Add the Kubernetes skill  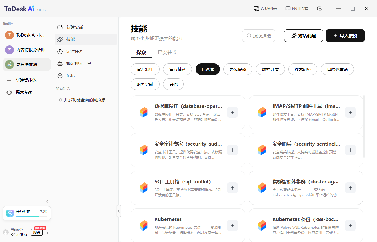[233, 225]
